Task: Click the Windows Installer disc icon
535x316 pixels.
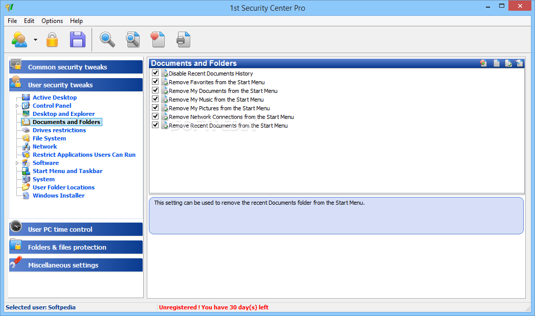Action: click(x=26, y=196)
